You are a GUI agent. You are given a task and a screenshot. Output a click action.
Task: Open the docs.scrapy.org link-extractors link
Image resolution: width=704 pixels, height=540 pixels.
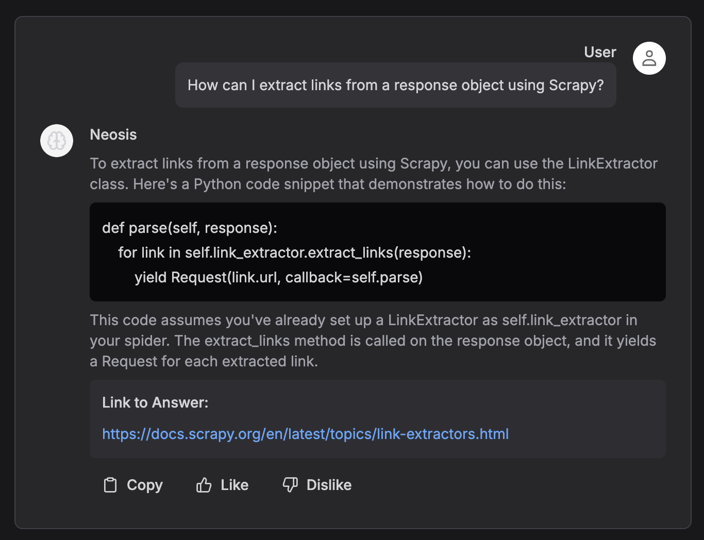coord(305,434)
